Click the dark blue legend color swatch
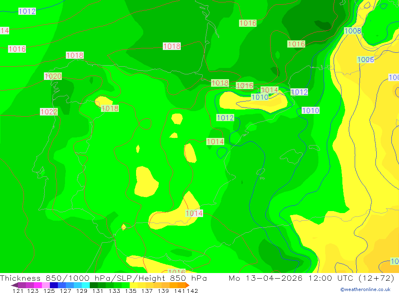 click(54, 285)
